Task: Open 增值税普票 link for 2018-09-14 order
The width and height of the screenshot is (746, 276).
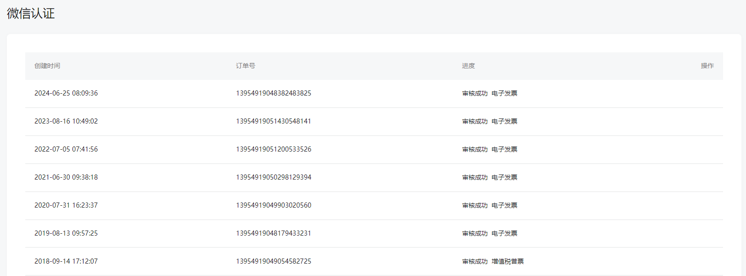Action: pyautogui.click(x=507, y=261)
